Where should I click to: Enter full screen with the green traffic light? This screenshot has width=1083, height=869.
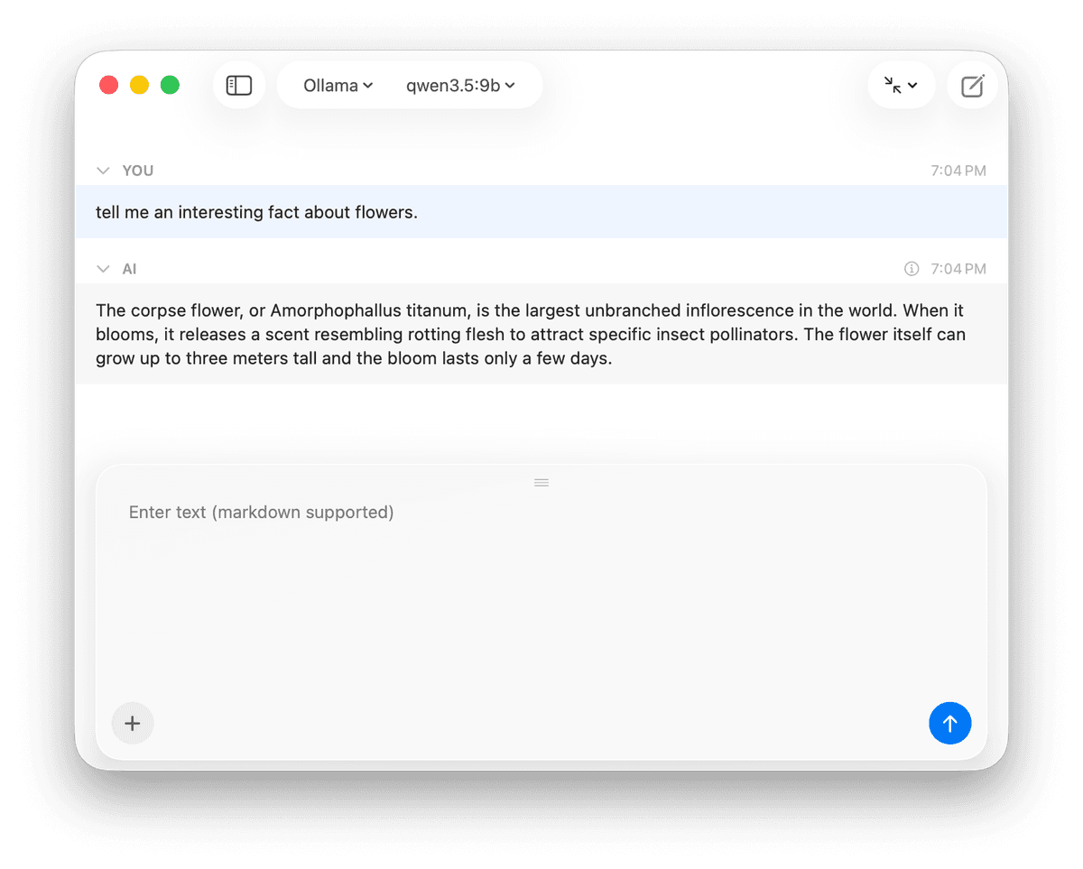(x=169, y=84)
